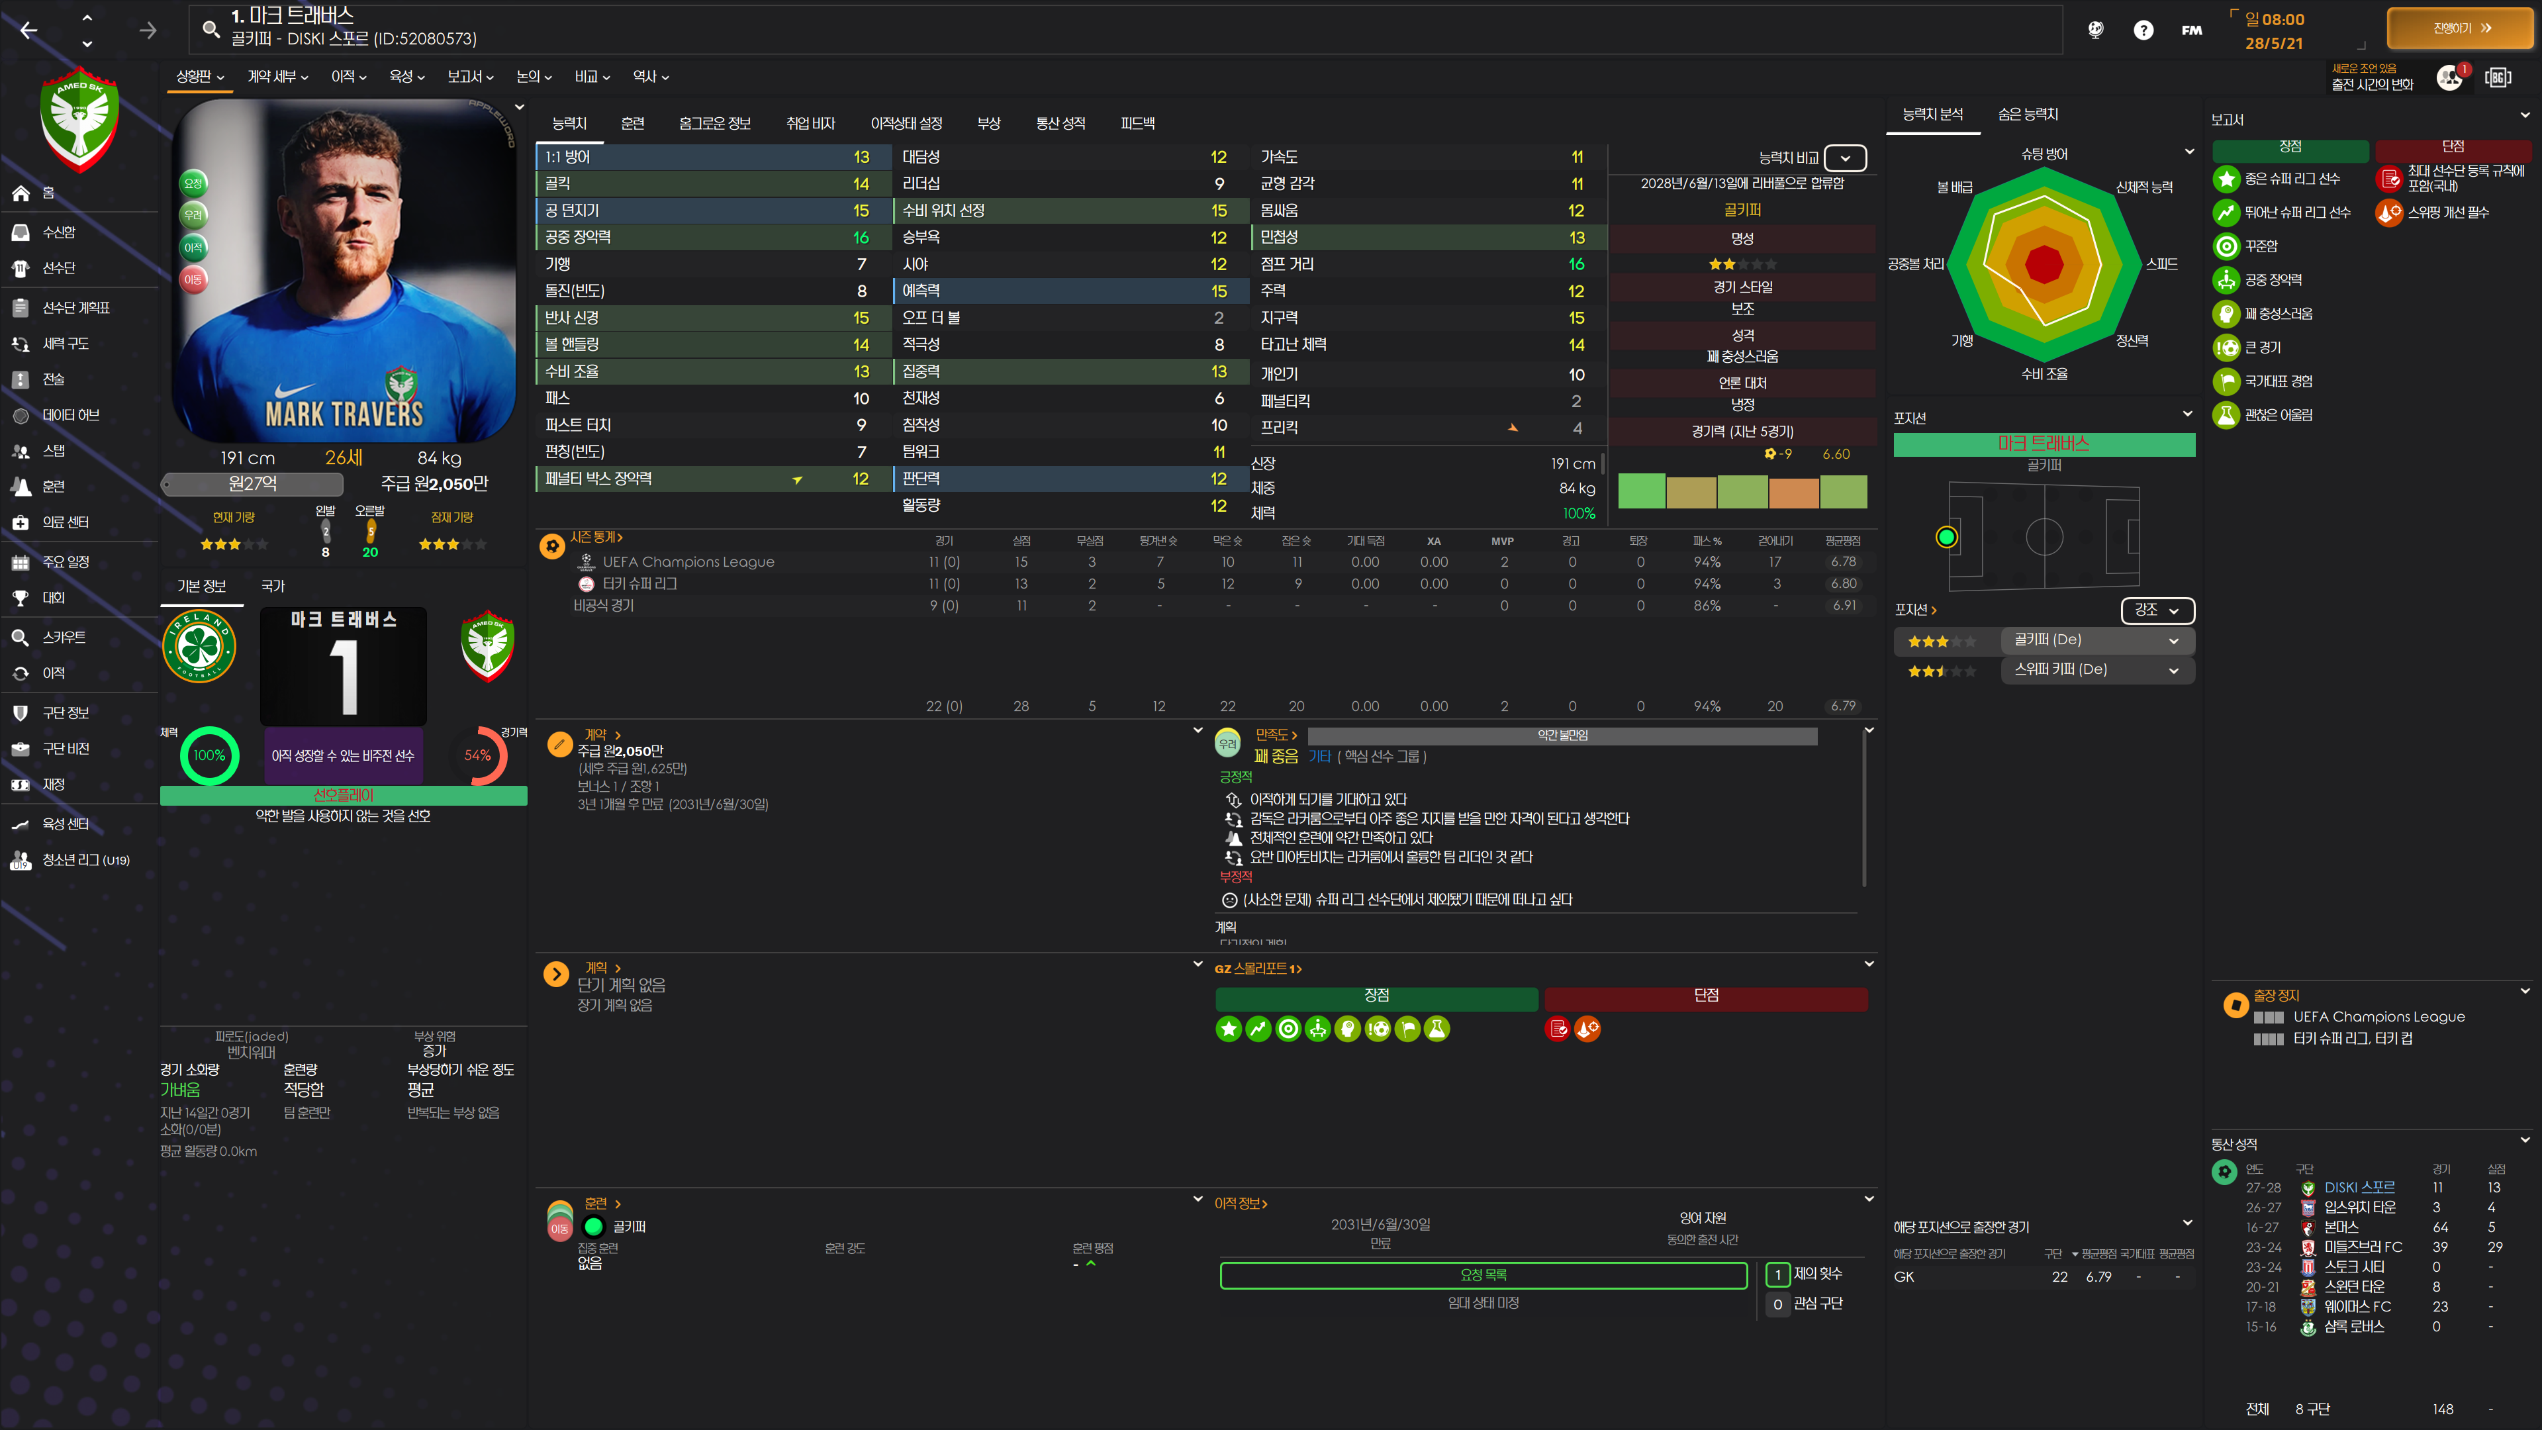The height and width of the screenshot is (1430, 2542).
Task: Select goalkeeper position dot on pitch
Action: [1946, 537]
